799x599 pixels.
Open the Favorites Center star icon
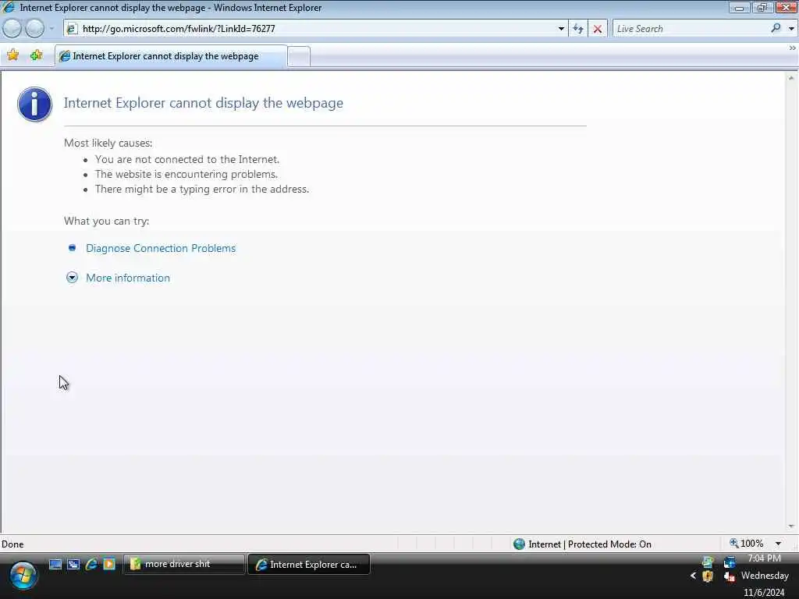pos(12,55)
